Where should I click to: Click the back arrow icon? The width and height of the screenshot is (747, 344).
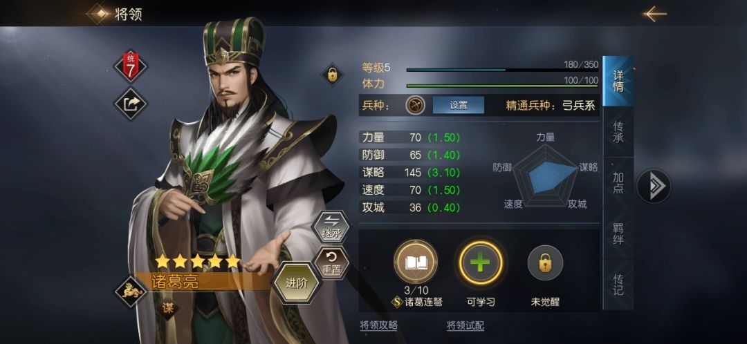click(x=654, y=14)
